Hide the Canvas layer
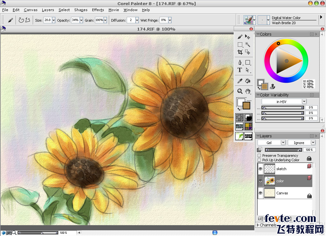This screenshot has height=236, width=326. pyautogui.click(x=260, y=193)
